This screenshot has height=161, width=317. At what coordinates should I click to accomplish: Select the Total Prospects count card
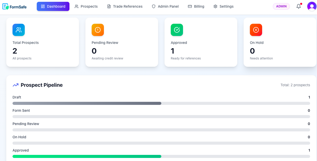[43, 42]
